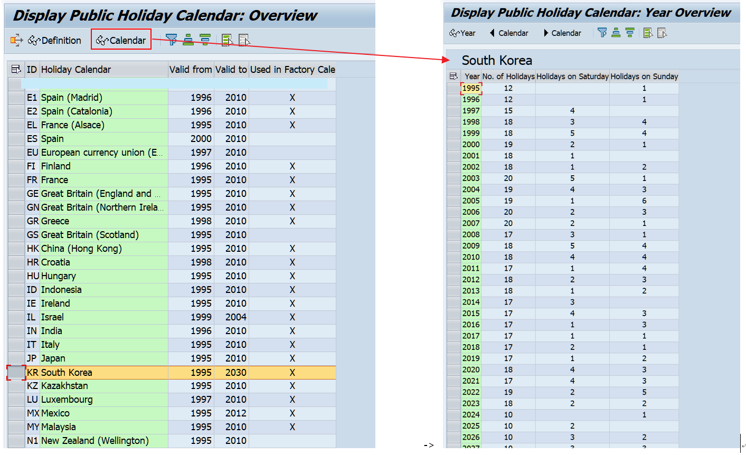Open Definition view in Overview window

coord(54,40)
